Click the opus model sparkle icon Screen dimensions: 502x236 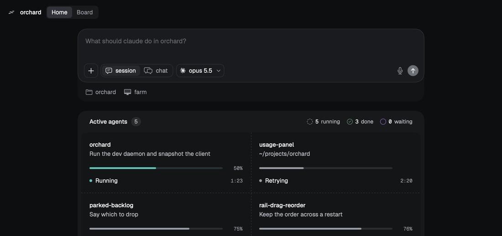183,71
